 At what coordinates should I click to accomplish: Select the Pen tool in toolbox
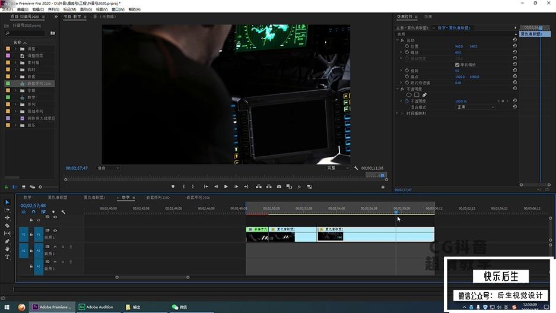pyautogui.click(x=7, y=241)
